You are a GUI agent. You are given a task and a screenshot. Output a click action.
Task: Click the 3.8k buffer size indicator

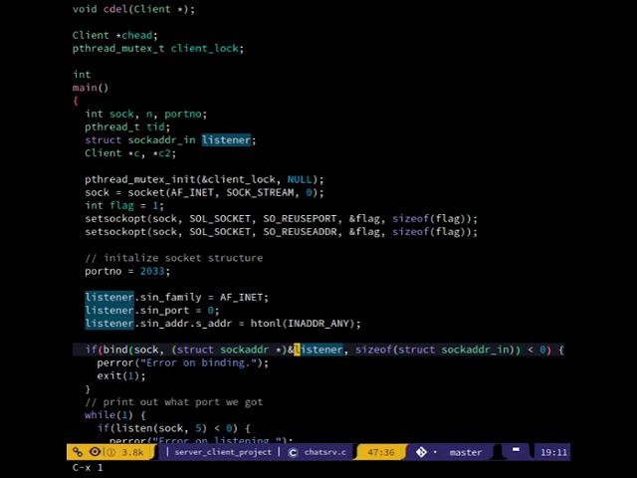point(132,452)
